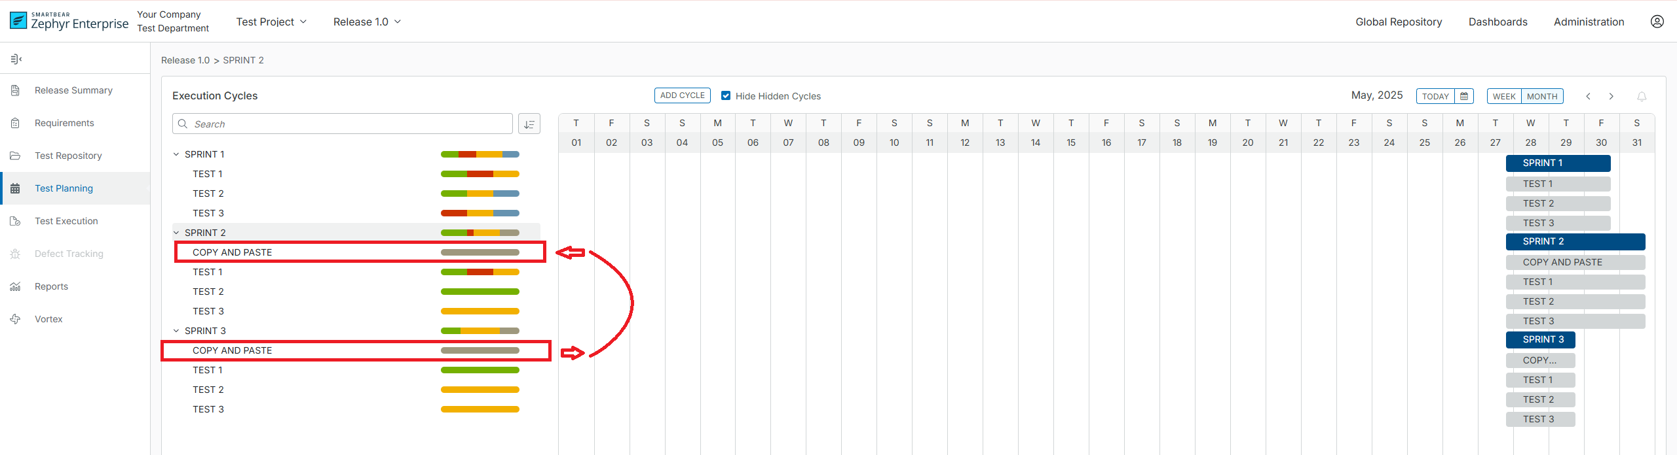Click the SPRINT 2 status progress bar
This screenshot has width=1677, height=455.
[480, 233]
